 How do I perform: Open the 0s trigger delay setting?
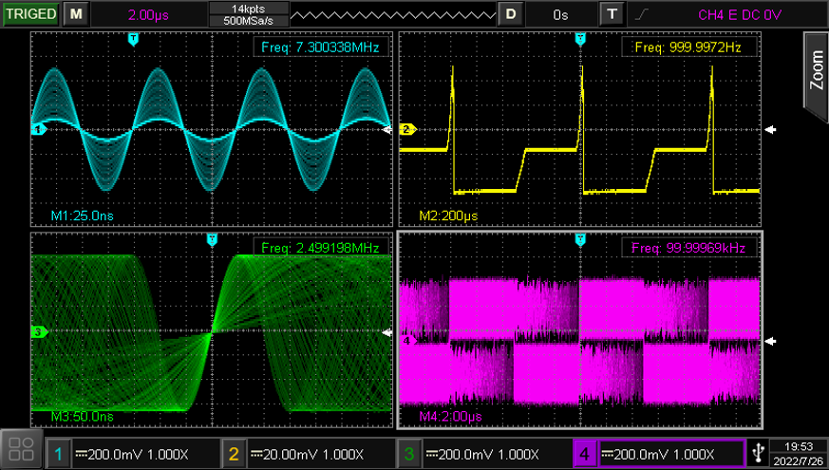[560, 14]
